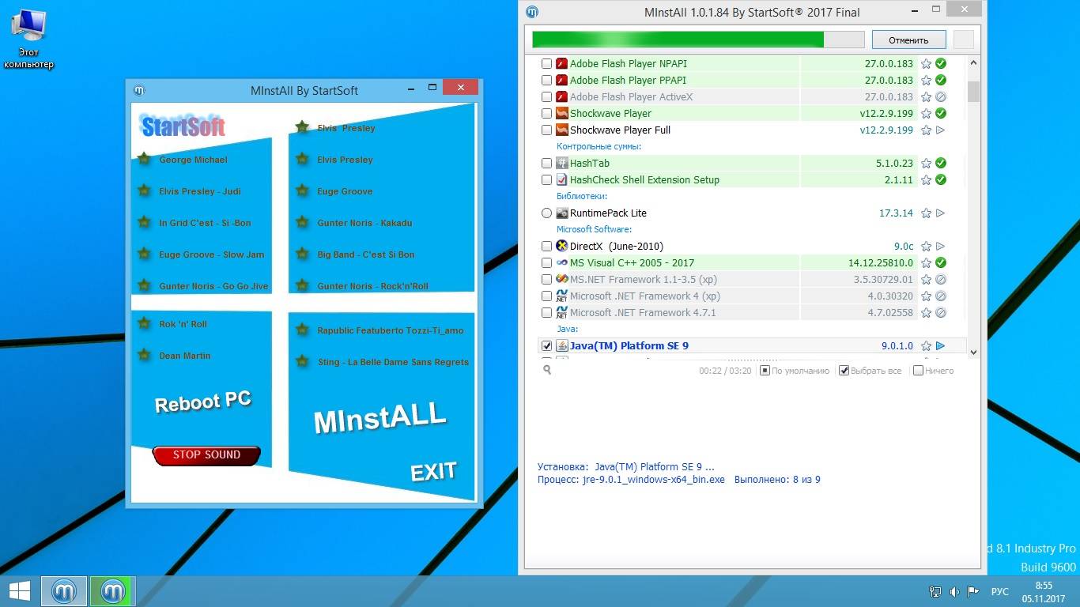Image resolution: width=1080 pixels, height=607 pixels.
Task: Click the red STOP SOUND button
Action: click(206, 454)
